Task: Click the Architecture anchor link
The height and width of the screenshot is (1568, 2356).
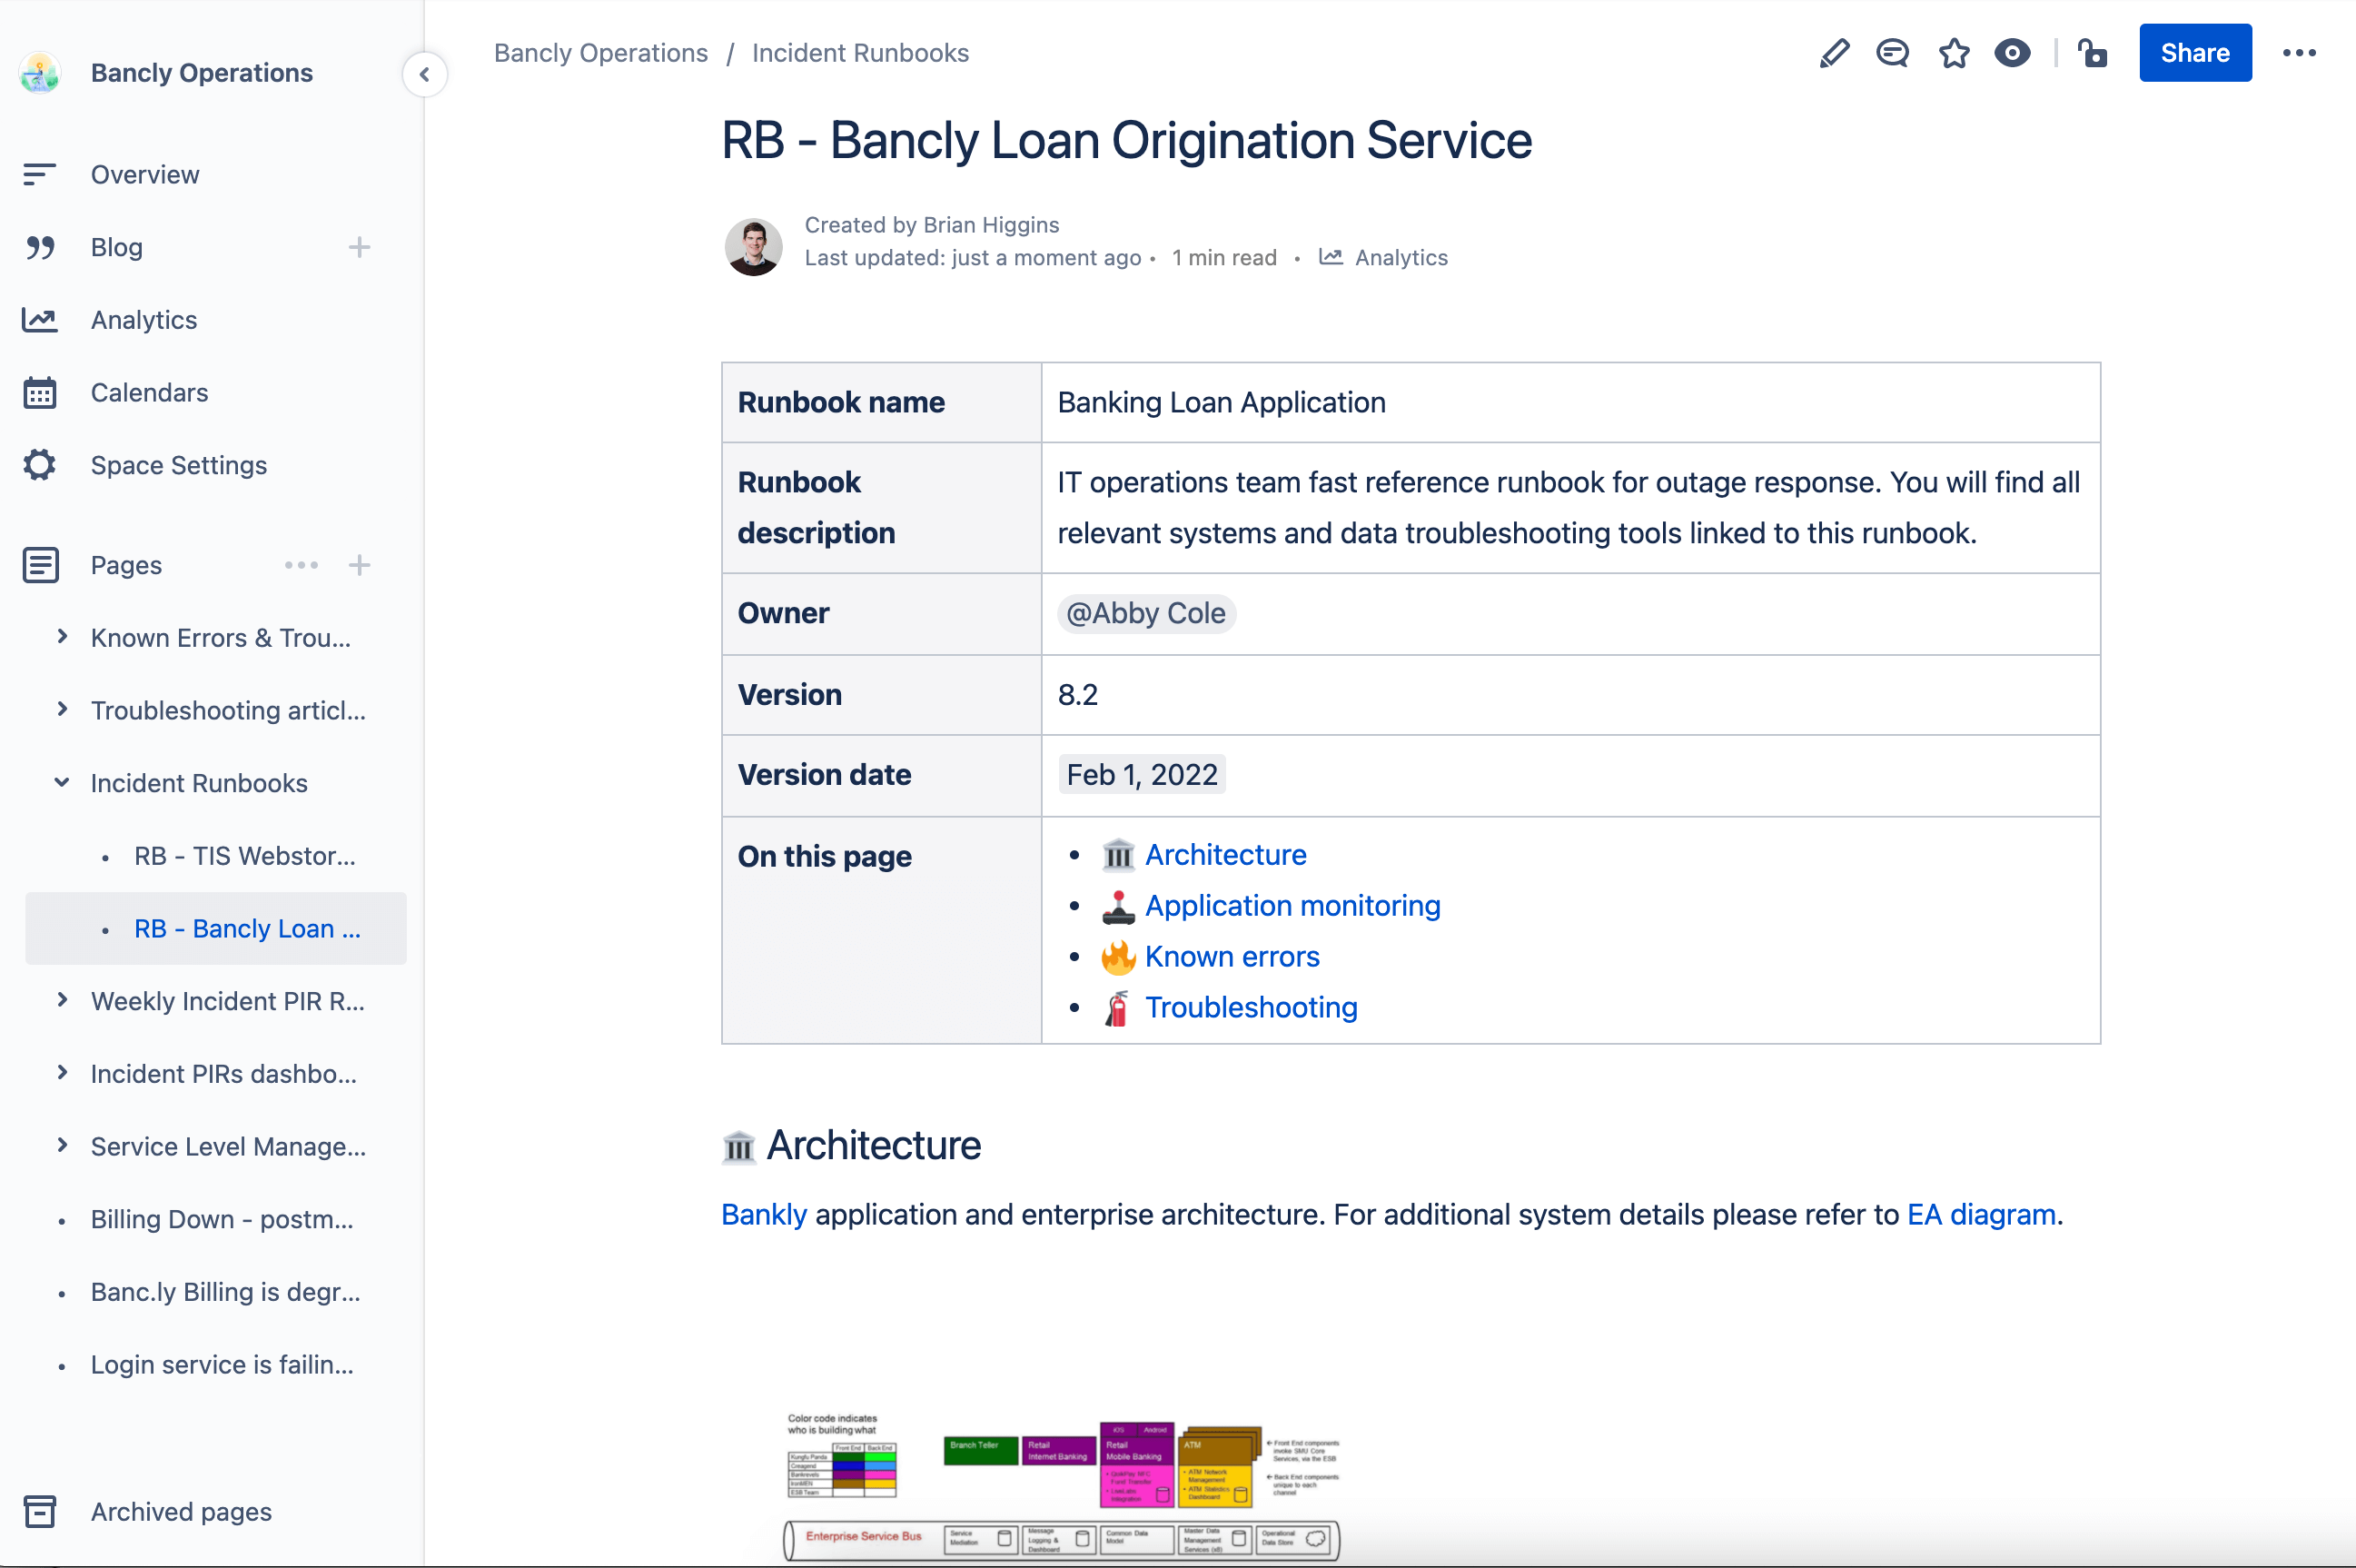Action: coord(1226,854)
